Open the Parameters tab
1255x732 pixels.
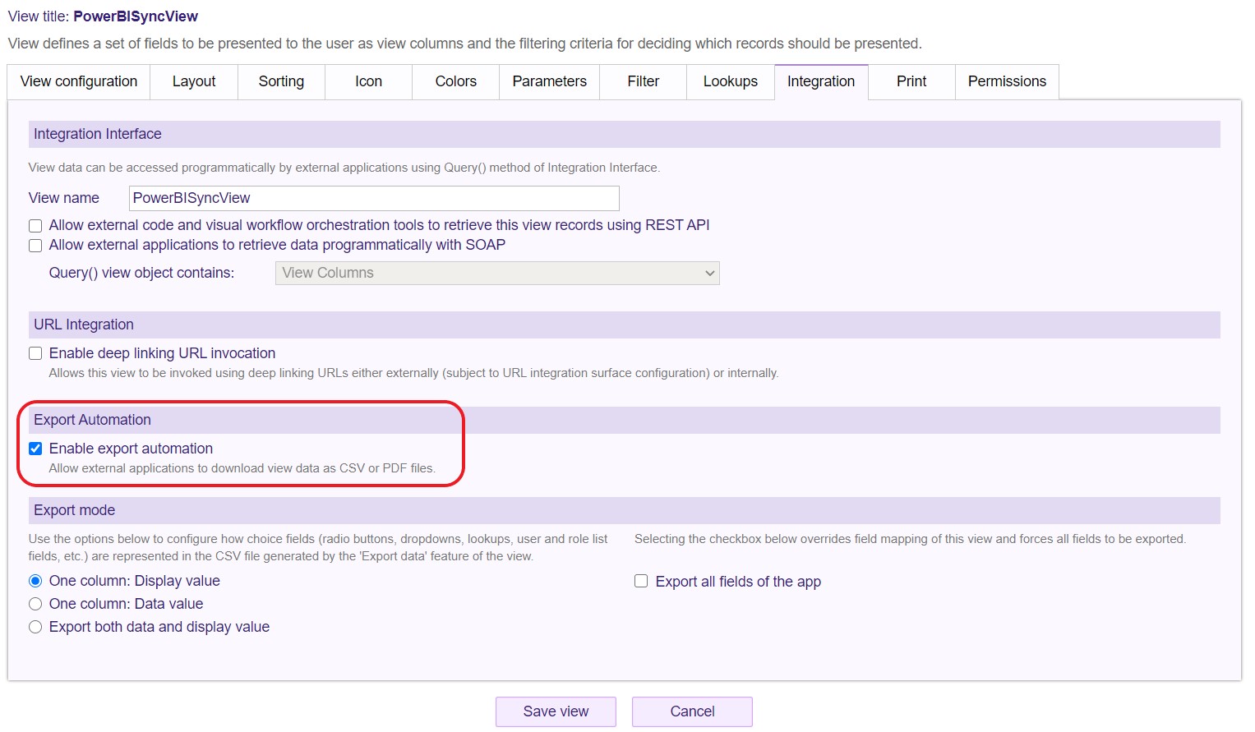click(549, 82)
